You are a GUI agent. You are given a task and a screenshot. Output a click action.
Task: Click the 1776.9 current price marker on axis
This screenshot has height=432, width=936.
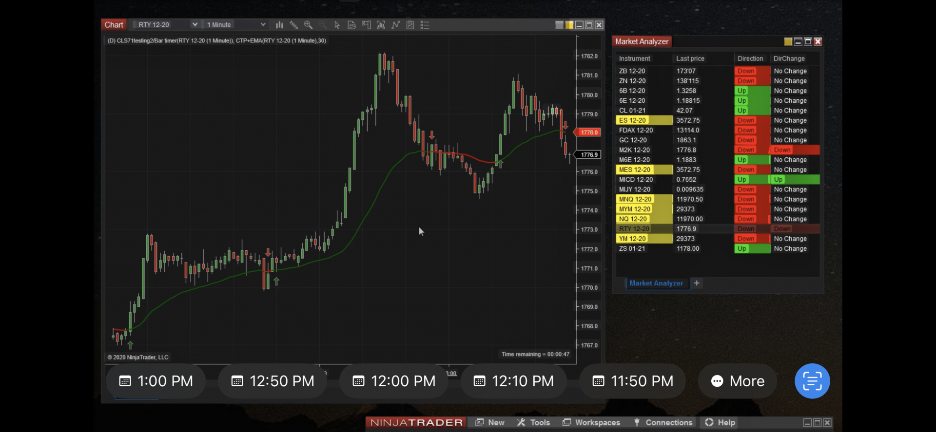click(x=587, y=155)
